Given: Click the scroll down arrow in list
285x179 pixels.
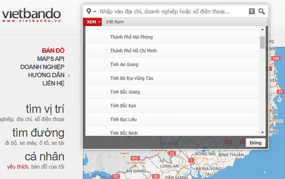Looking at the screenshot, I should point(262,132).
